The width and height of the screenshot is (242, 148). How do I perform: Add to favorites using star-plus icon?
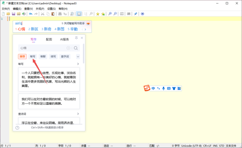(x=103, y=14)
